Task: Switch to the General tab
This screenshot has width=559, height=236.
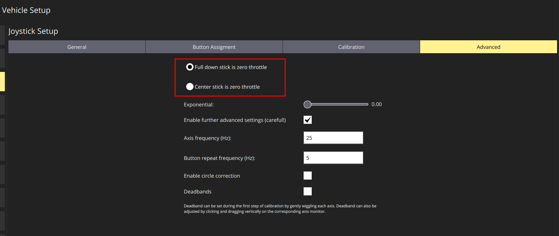Action: [77, 47]
